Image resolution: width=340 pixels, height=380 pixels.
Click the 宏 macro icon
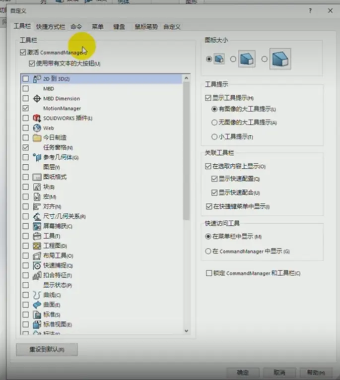click(x=37, y=196)
